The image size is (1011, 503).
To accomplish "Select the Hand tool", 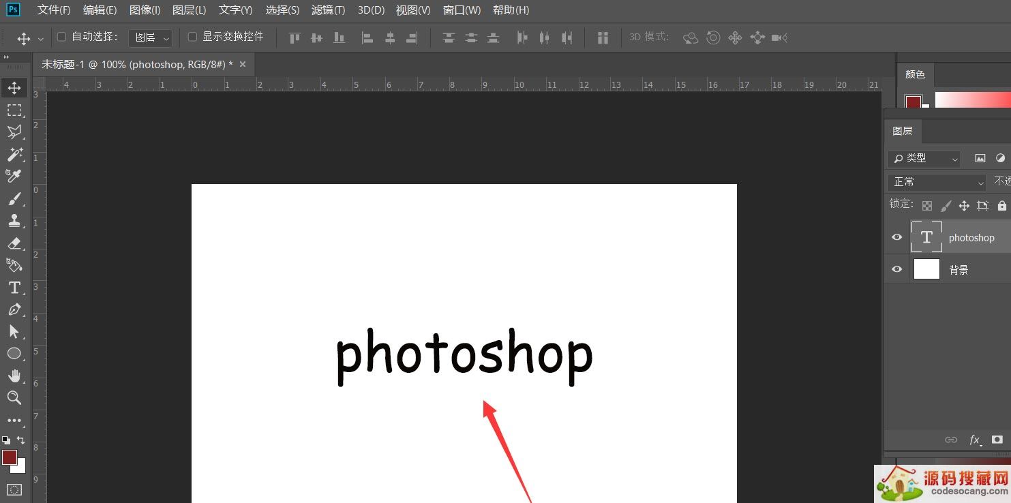I will [x=14, y=376].
